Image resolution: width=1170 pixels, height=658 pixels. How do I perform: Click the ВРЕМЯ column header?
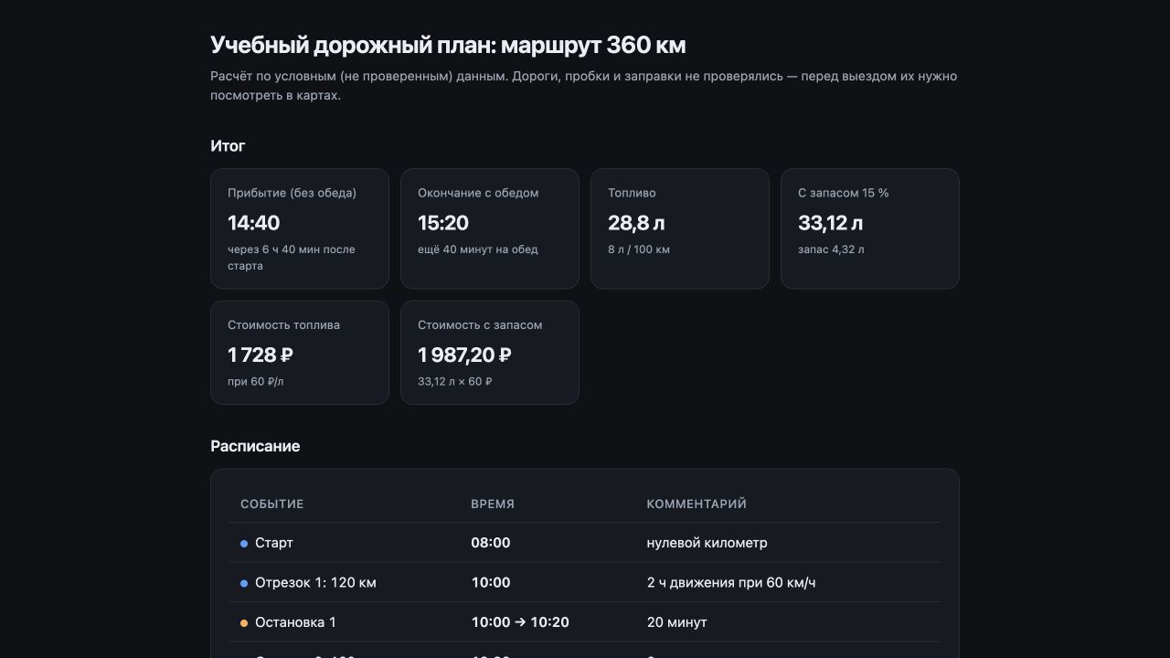point(493,504)
